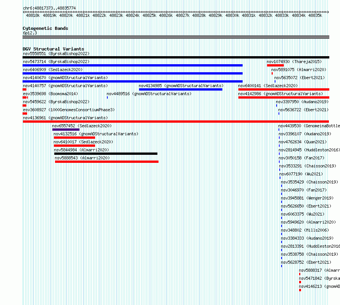Viewport: 340px width, 305px height.
Task: Click red bar under nsv6400141
Action: click(x=284, y=89)
